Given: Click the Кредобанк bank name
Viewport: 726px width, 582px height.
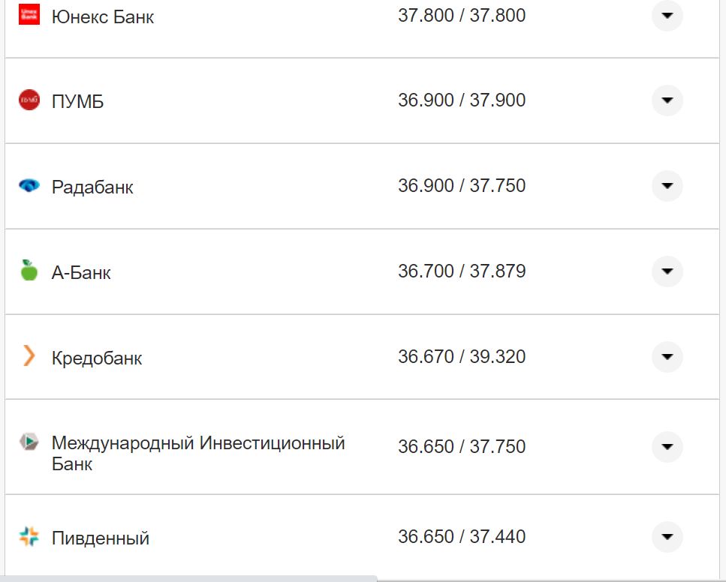Looking at the screenshot, I should click(x=96, y=358).
